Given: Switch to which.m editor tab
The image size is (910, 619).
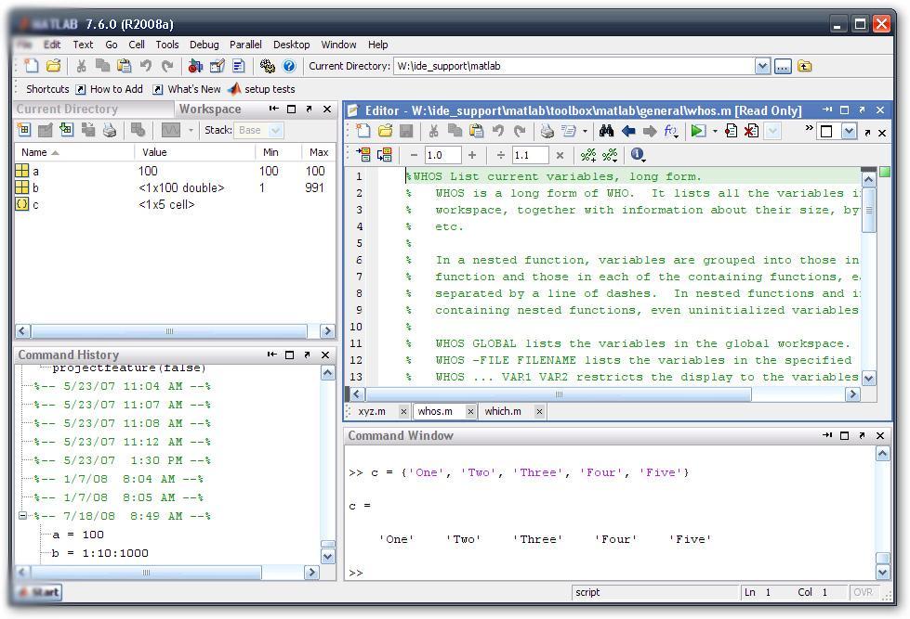Looking at the screenshot, I should tap(503, 411).
